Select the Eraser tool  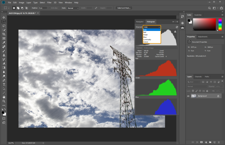pos(4,63)
